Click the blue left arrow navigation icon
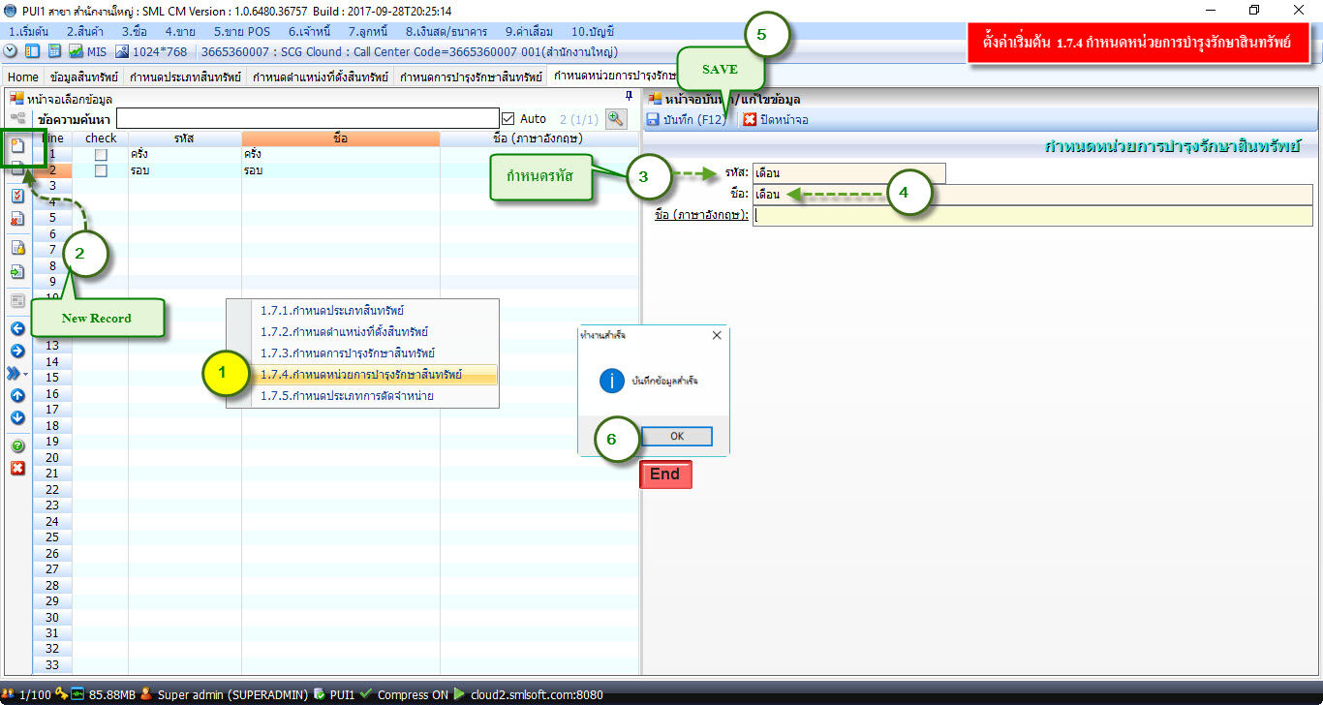1323x705 pixels. [x=17, y=328]
